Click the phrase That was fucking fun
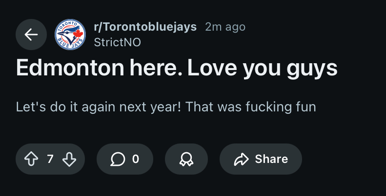 coord(251,107)
